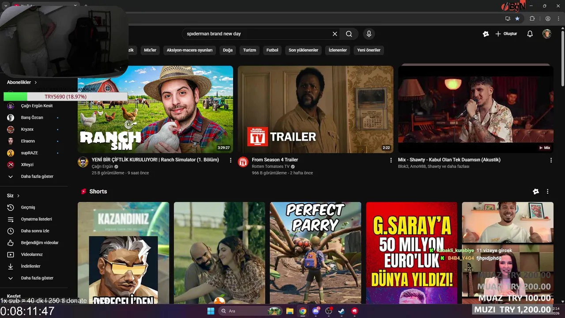Open Discord from the taskbar
This screenshot has height=318, width=565.
pos(316,311)
